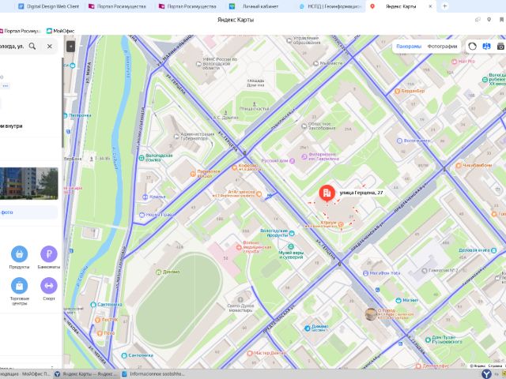Select the Банкоматы category icon
Viewport: 506px width, 379px height.
pyautogui.click(x=49, y=254)
